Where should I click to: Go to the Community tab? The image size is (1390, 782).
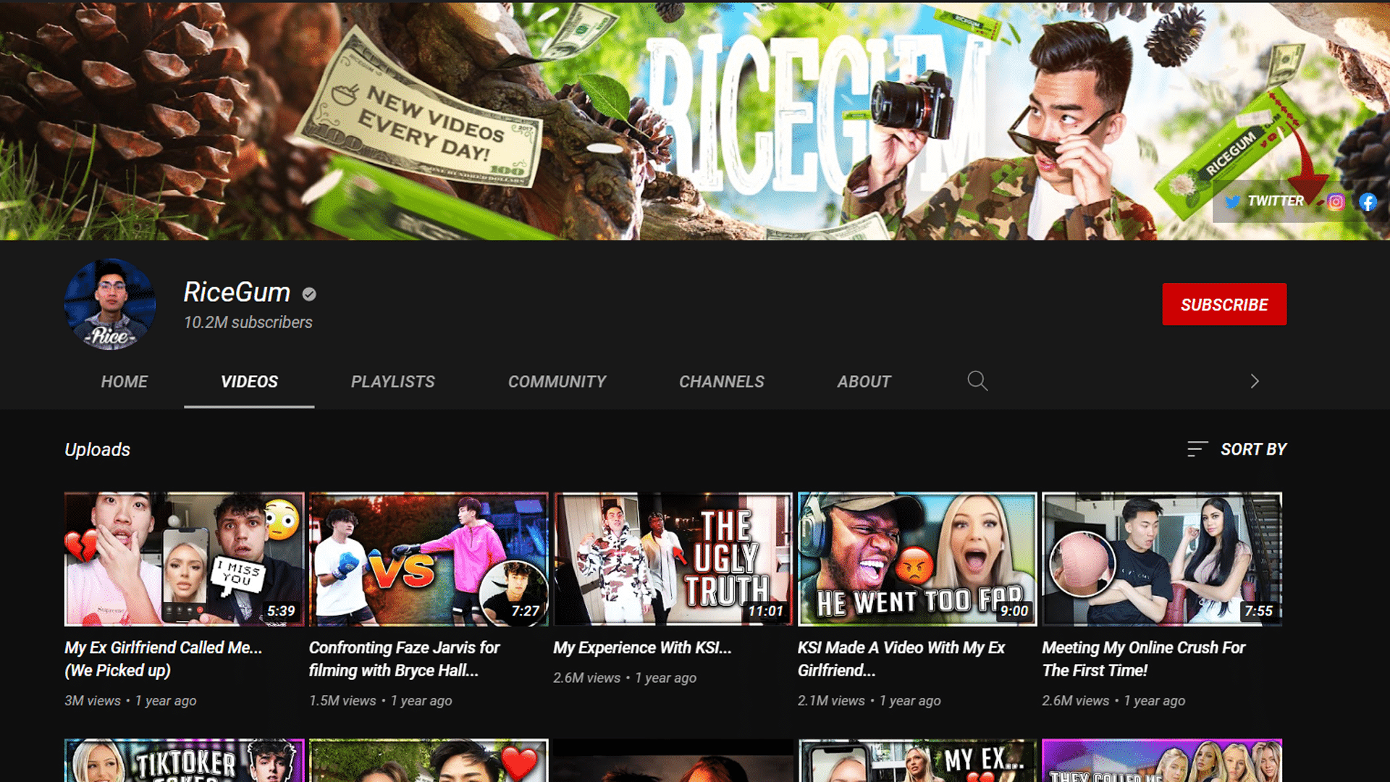coord(557,382)
